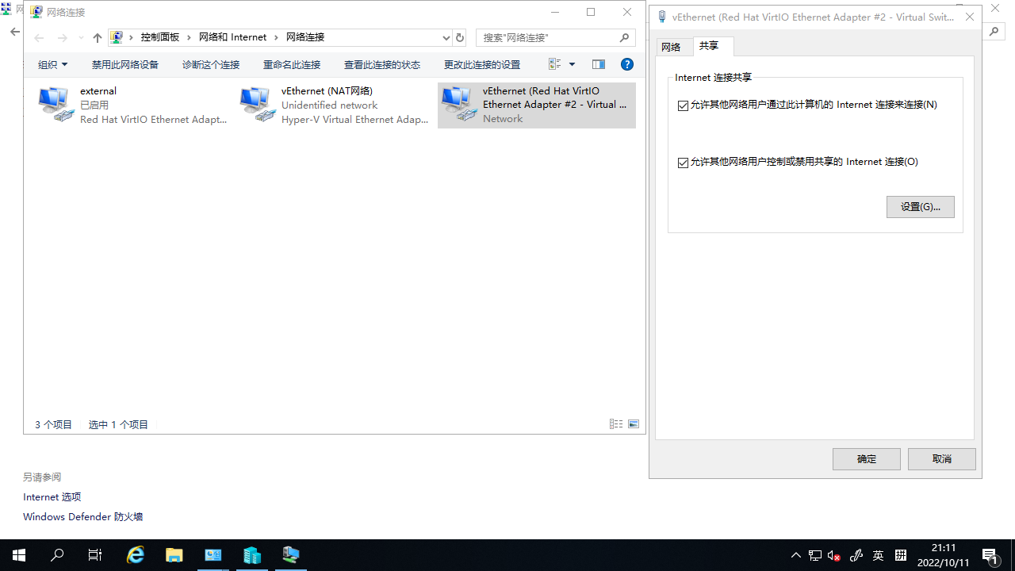1015x571 pixels.
Task: Switch to the 网络 tab
Action: pyautogui.click(x=672, y=47)
